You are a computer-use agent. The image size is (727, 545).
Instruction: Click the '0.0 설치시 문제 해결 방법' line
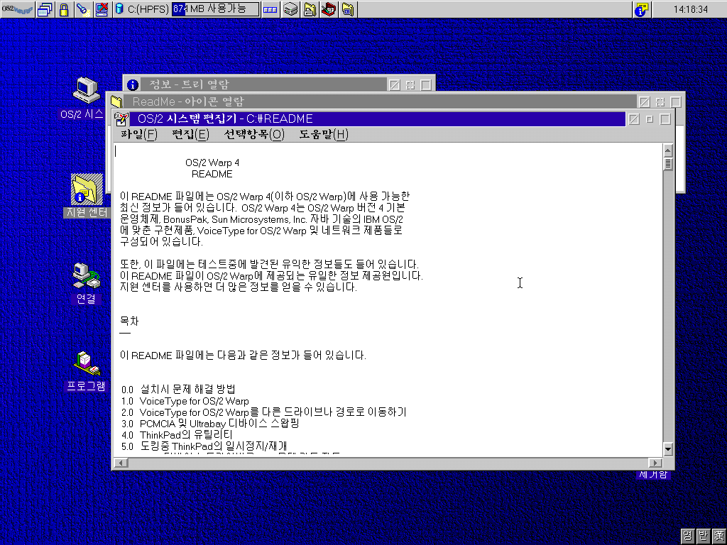[178, 390]
